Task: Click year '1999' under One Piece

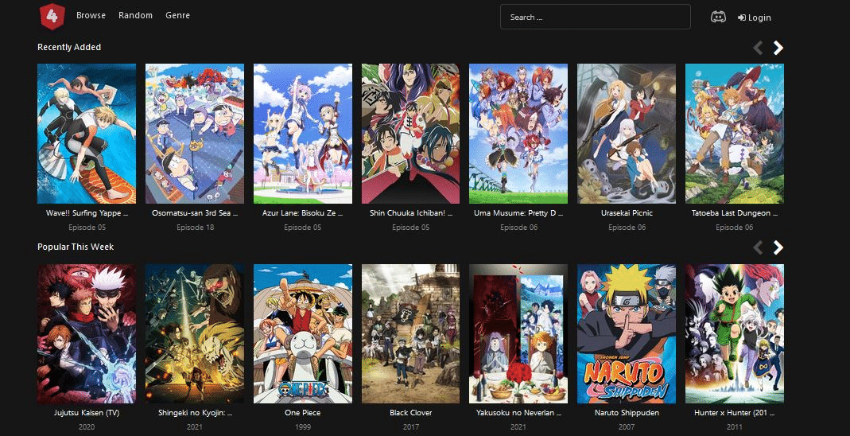Action: coord(303,426)
